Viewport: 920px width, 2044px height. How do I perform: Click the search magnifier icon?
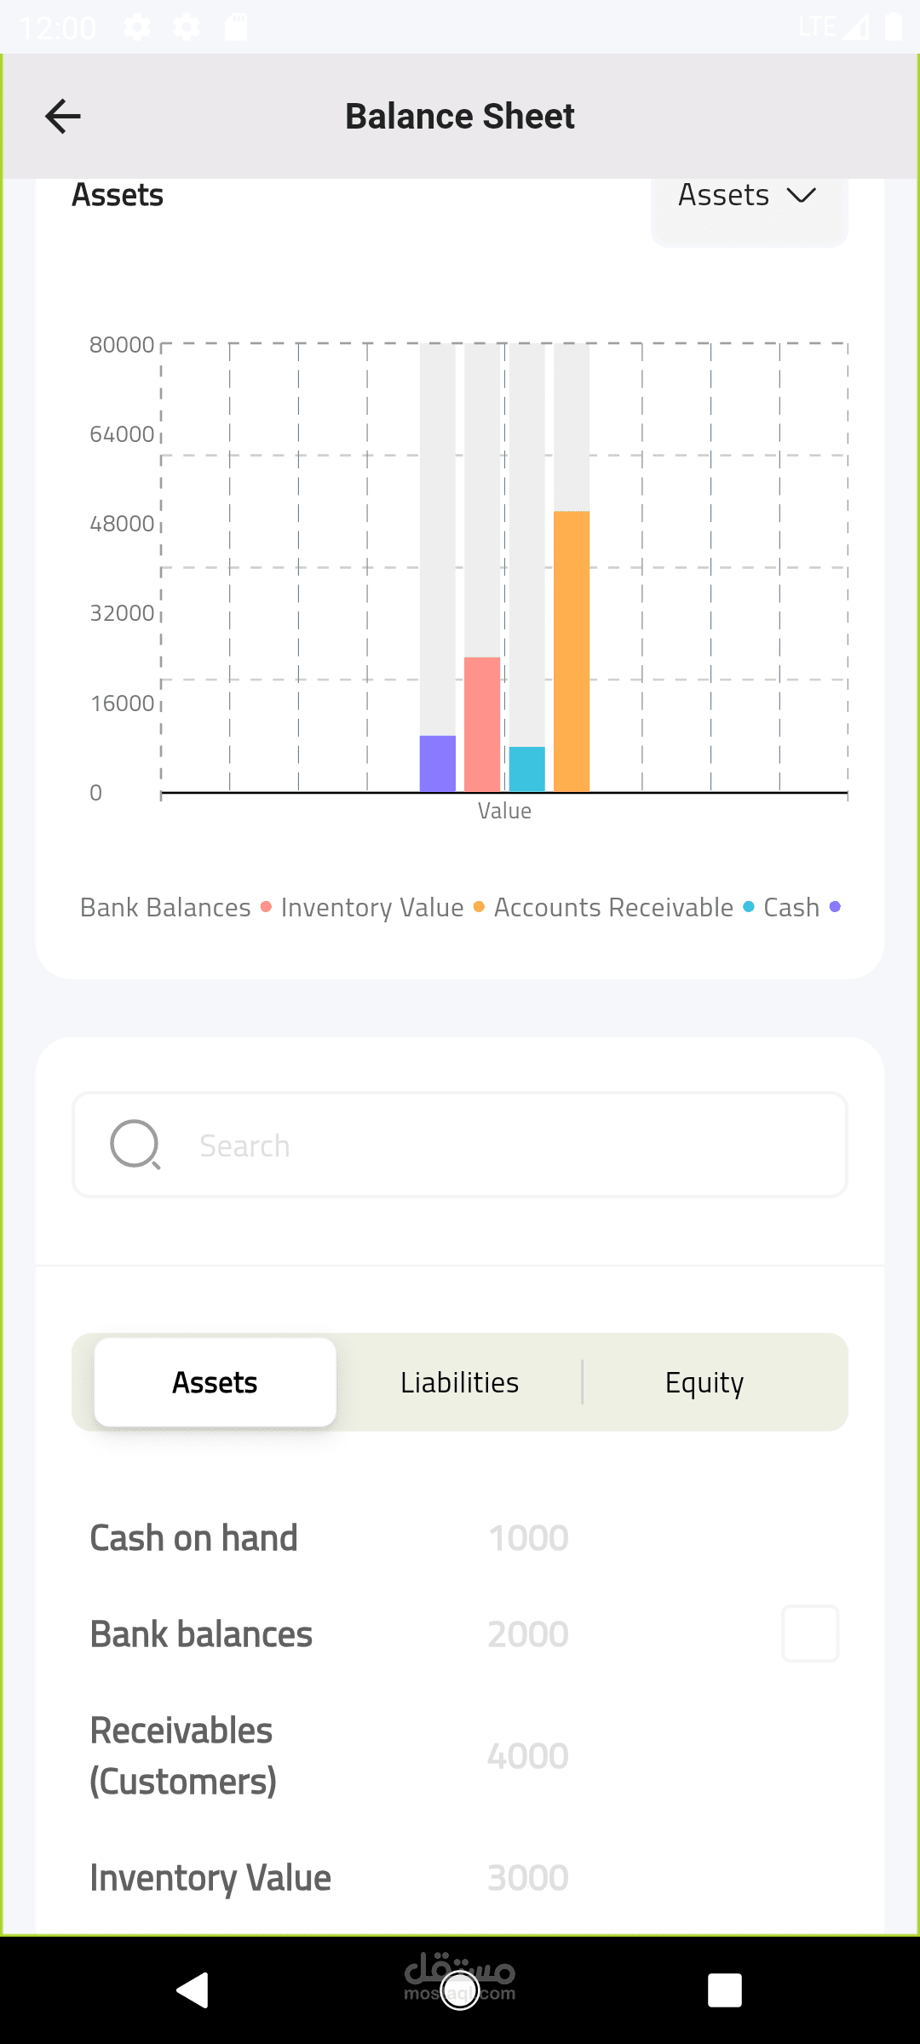tap(135, 1145)
